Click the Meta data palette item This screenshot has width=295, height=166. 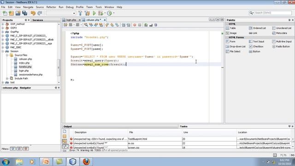pyautogui.click(x=280, y=33)
